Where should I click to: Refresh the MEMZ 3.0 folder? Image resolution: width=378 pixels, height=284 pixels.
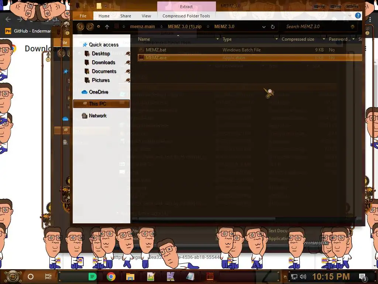tap(273, 27)
